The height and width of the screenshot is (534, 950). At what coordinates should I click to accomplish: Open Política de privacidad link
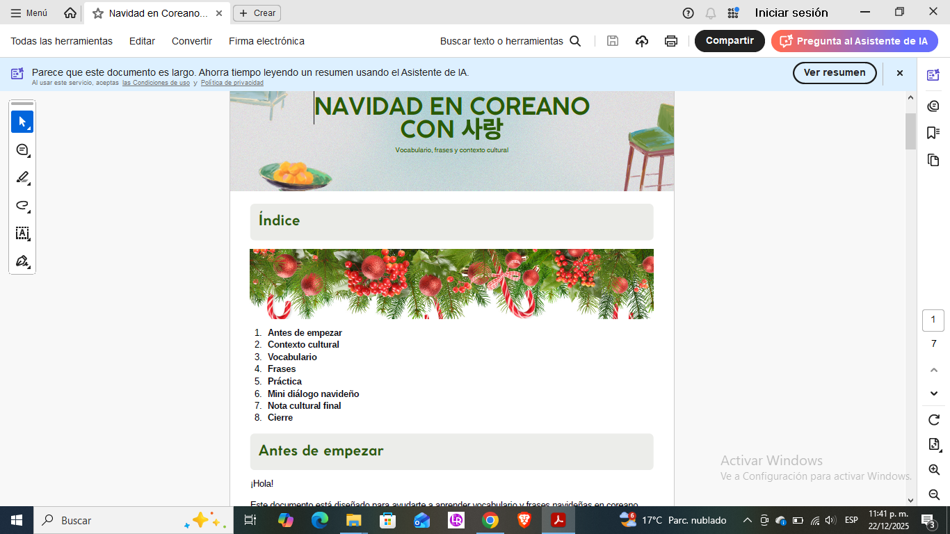click(232, 83)
